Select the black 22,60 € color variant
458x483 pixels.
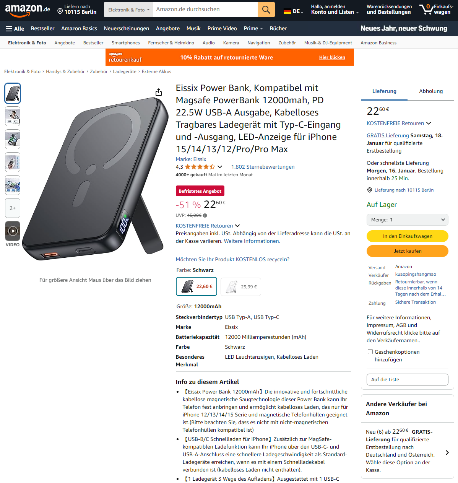(197, 286)
